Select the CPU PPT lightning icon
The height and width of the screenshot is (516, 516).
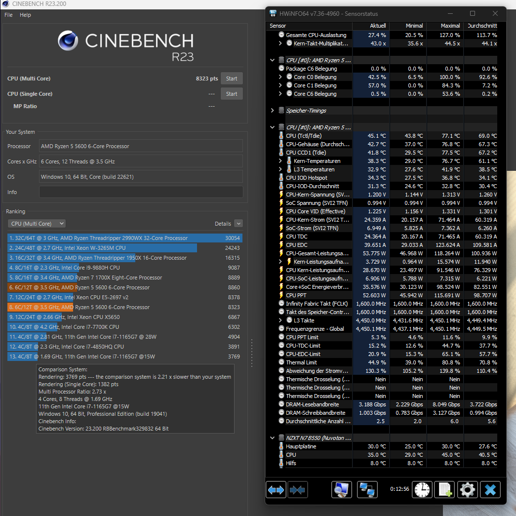click(x=281, y=295)
